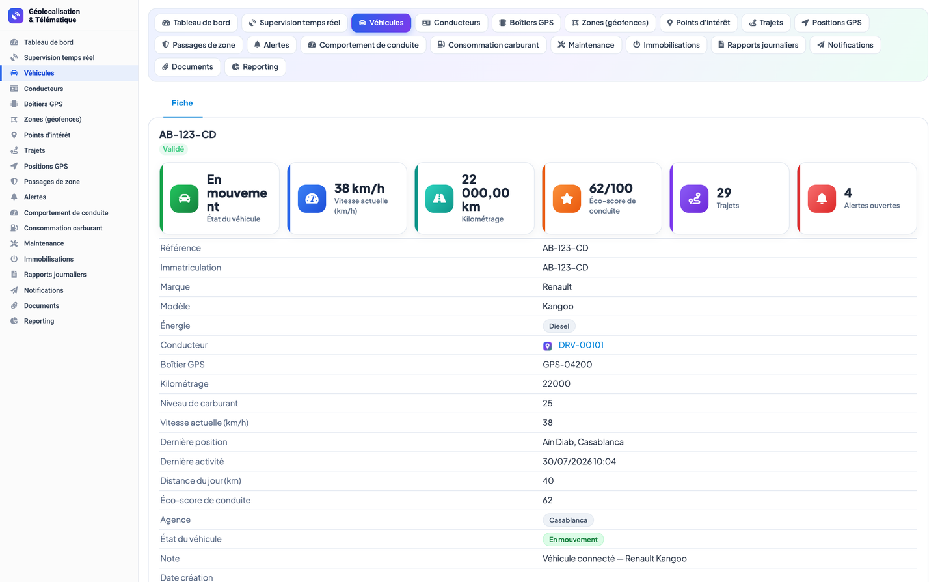Click the Trajets sidebar route icon
Image resolution: width=940 pixels, height=582 pixels.
pyautogui.click(x=14, y=150)
